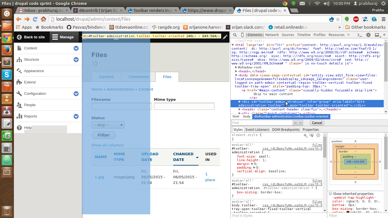388x218 pixels.
Task: Click the body breadcrumb in Elements panel
Action: click(x=247, y=116)
